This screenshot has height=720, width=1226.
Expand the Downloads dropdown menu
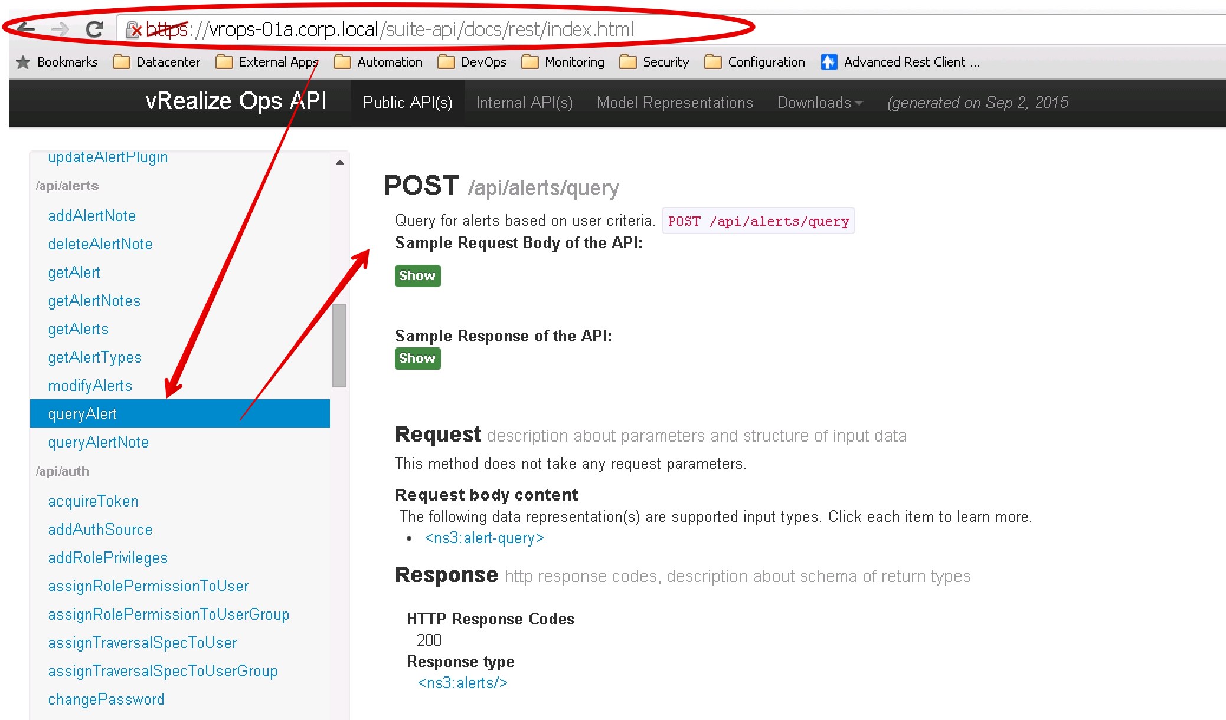819,103
